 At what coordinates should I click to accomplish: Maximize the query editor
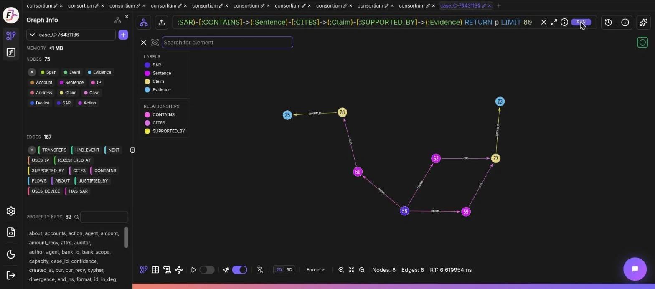[x=554, y=22]
